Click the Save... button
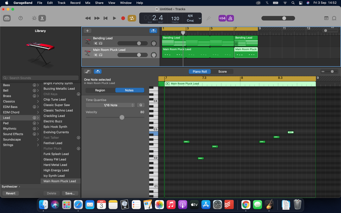This screenshot has height=213, width=341. pos(70,193)
